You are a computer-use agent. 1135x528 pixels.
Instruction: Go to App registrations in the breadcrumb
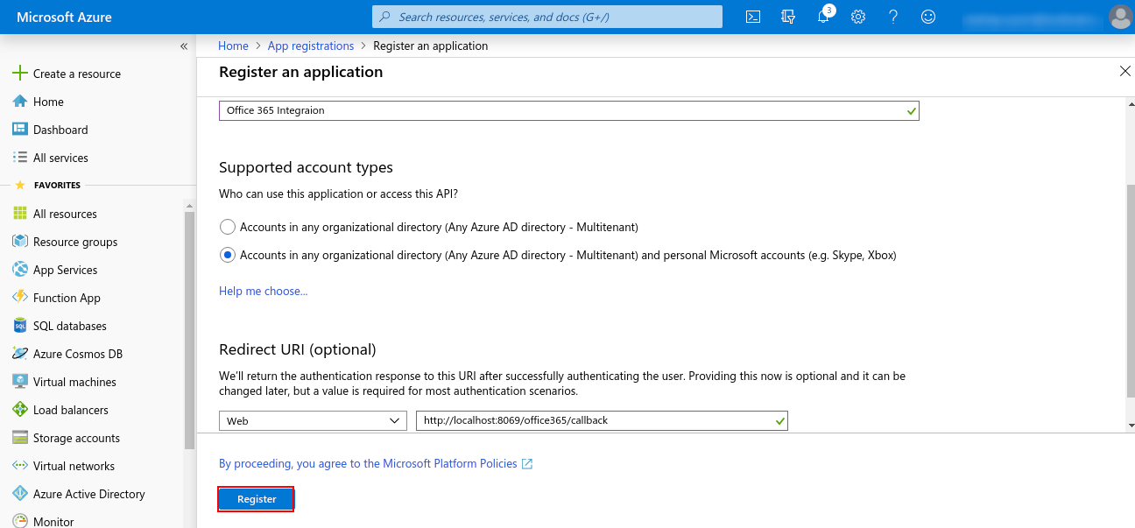tap(311, 46)
